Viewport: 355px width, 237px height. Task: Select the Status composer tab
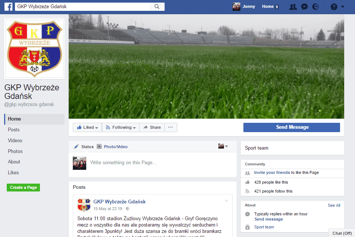pos(84,147)
